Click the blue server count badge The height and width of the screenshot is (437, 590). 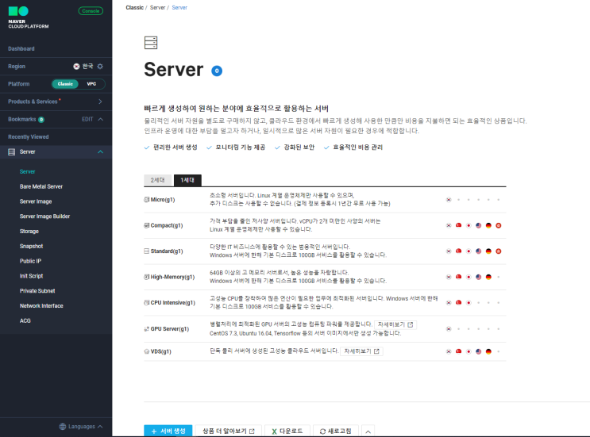tap(217, 71)
